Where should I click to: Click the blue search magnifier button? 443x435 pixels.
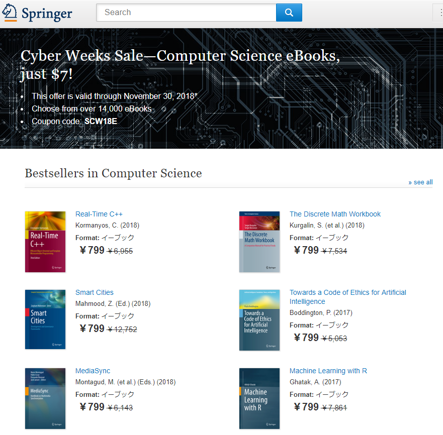click(289, 13)
